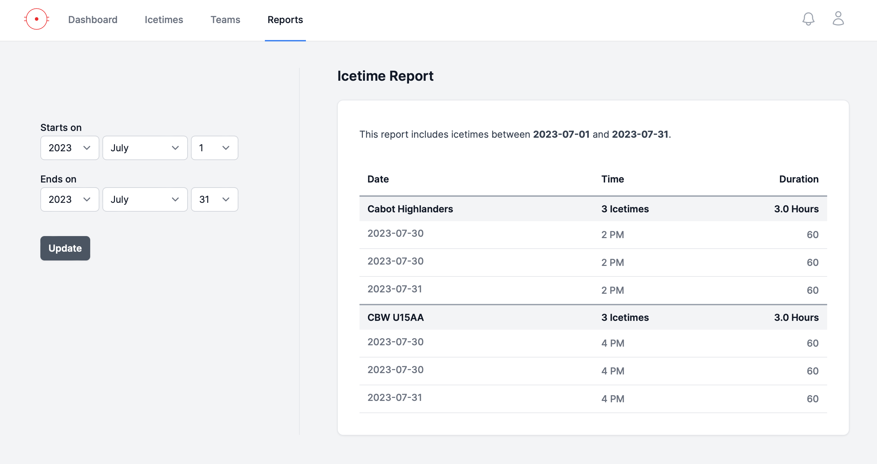The height and width of the screenshot is (464, 877).
Task: Click CBW U15AA 2023-07-31 date cell
Action: coord(394,398)
